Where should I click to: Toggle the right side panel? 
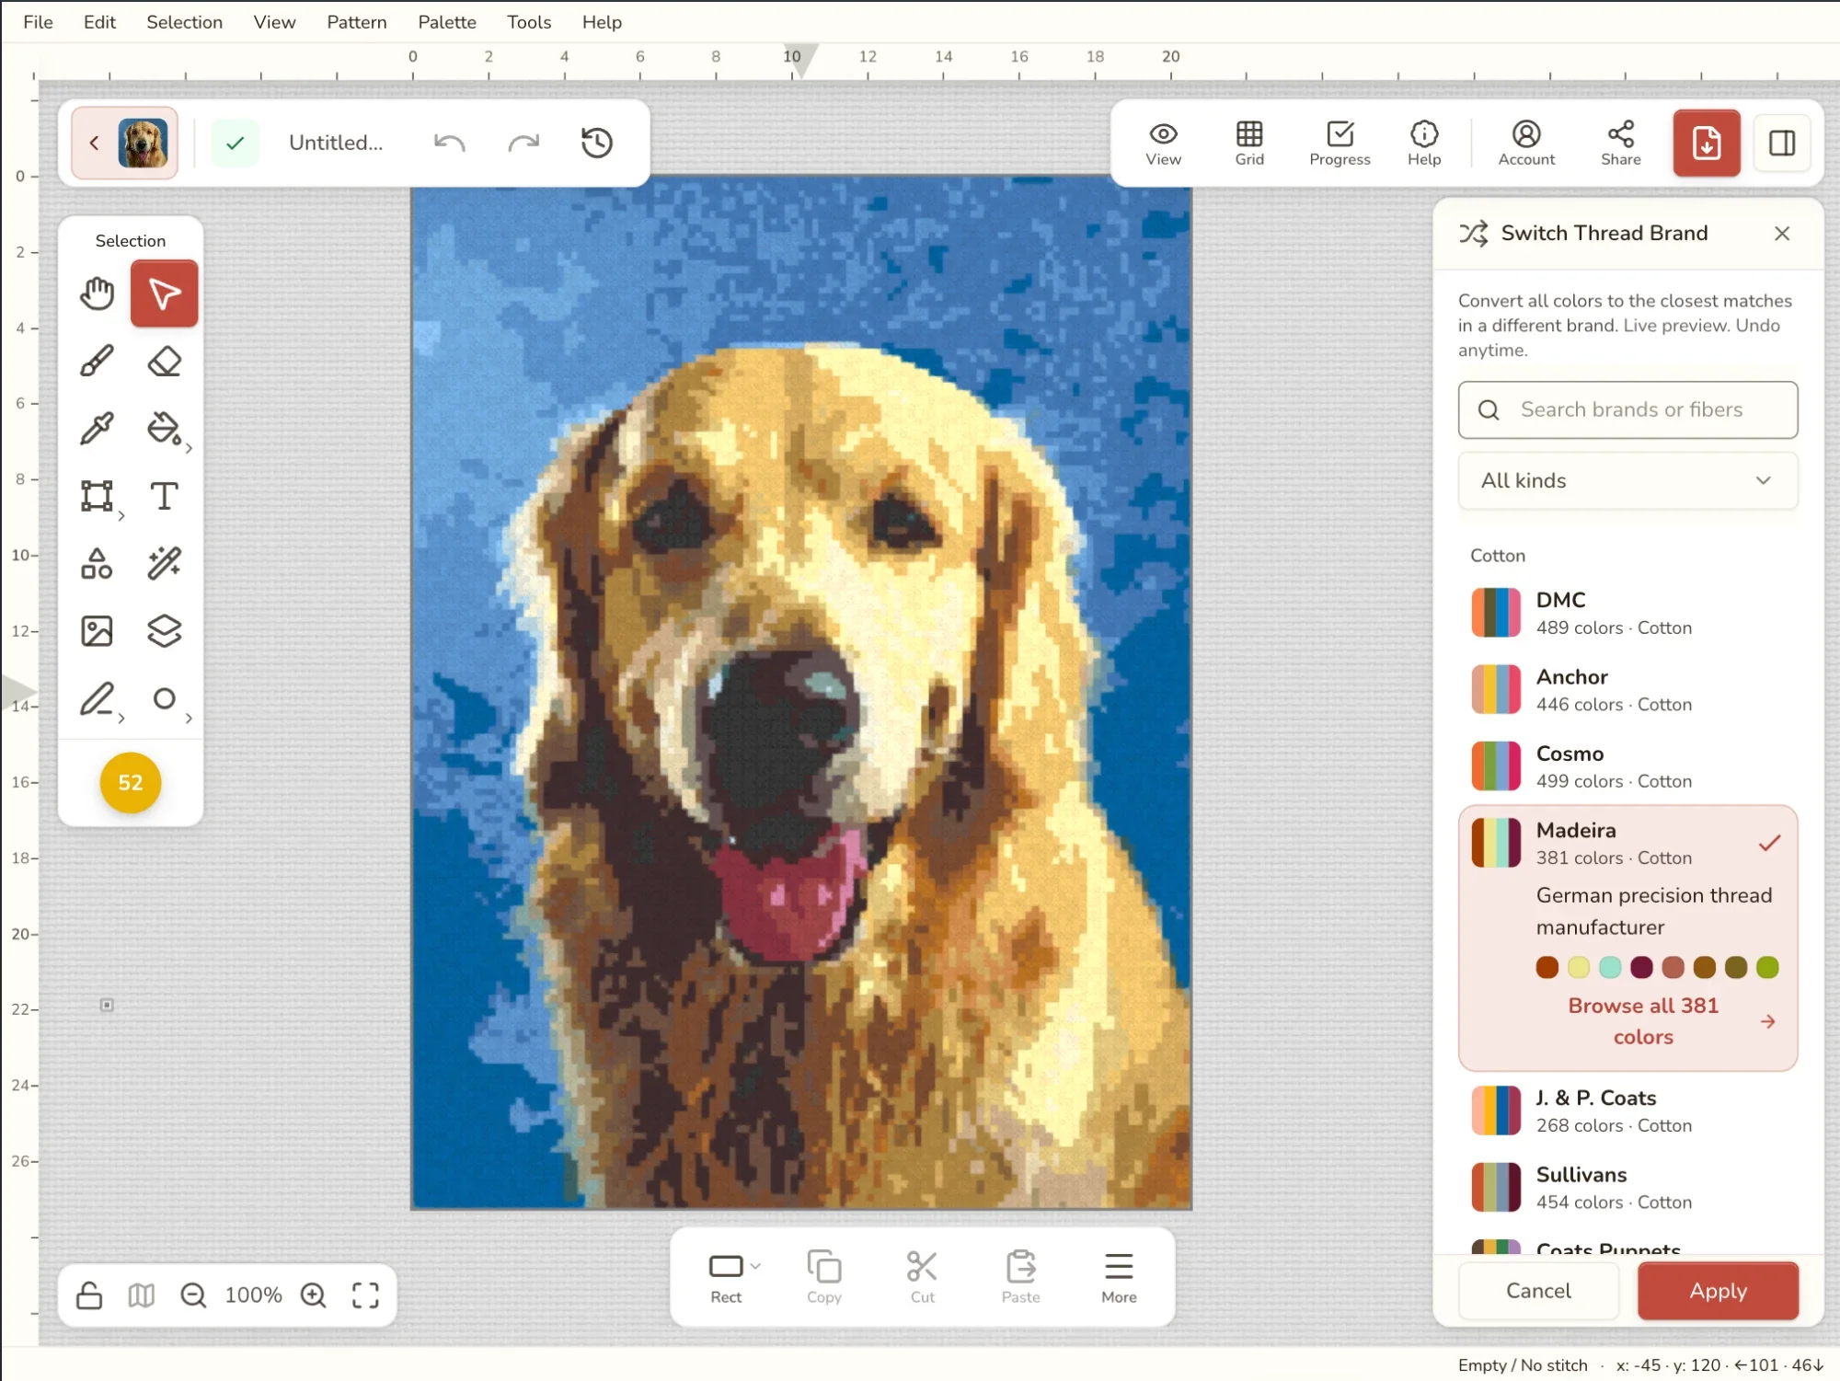coord(1782,143)
